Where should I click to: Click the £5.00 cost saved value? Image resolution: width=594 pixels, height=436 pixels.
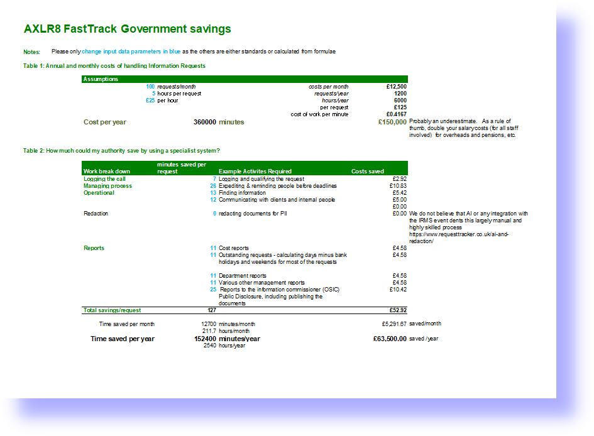point(400,199)
